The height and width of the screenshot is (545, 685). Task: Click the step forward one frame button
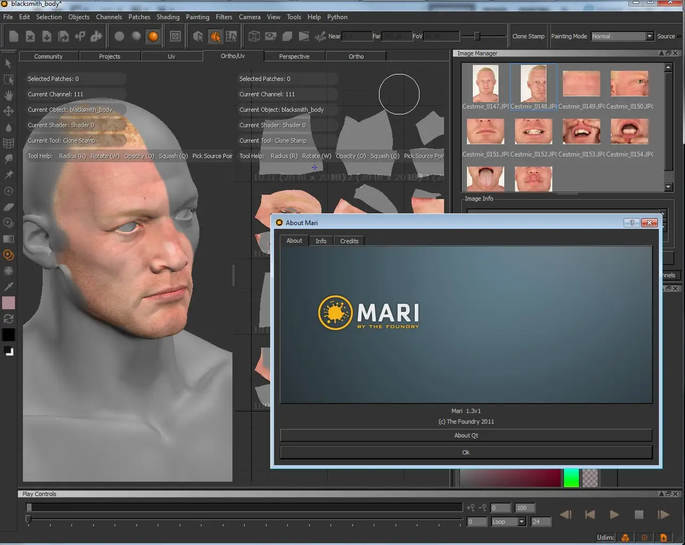tap(663, 514)
